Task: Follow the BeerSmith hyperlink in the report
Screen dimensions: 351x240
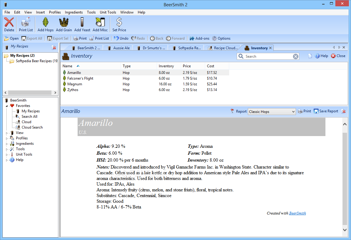Action: (x=297, y=213)
